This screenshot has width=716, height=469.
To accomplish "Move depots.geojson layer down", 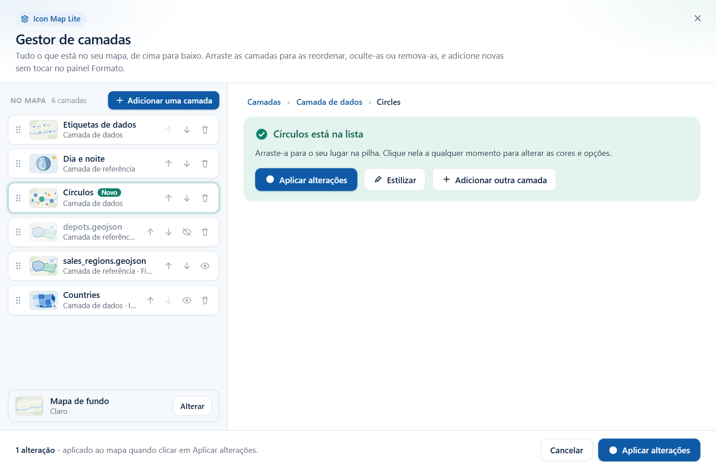I will tap(168, 232).
